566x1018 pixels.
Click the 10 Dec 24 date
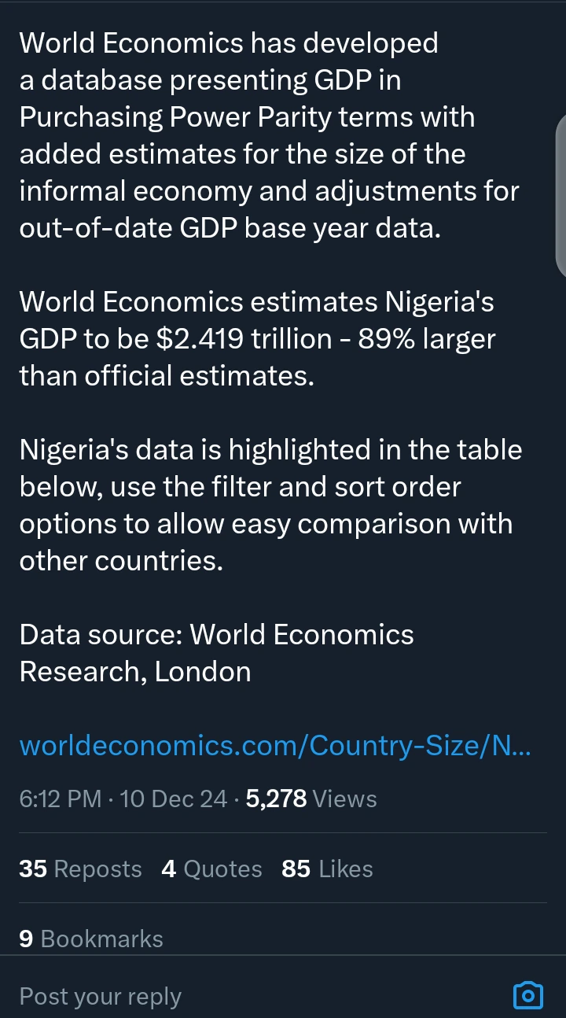[x=173, y=799]
